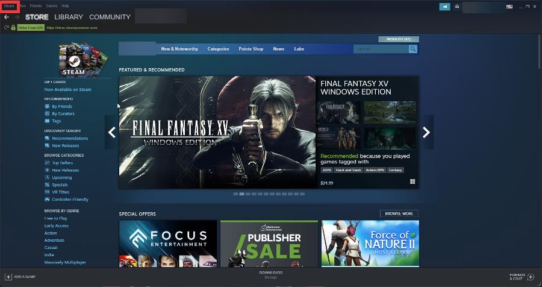Open the News store tab

point(279,49)
